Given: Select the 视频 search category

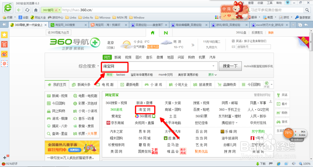Looking at the screenshot, I should (128, 57).
